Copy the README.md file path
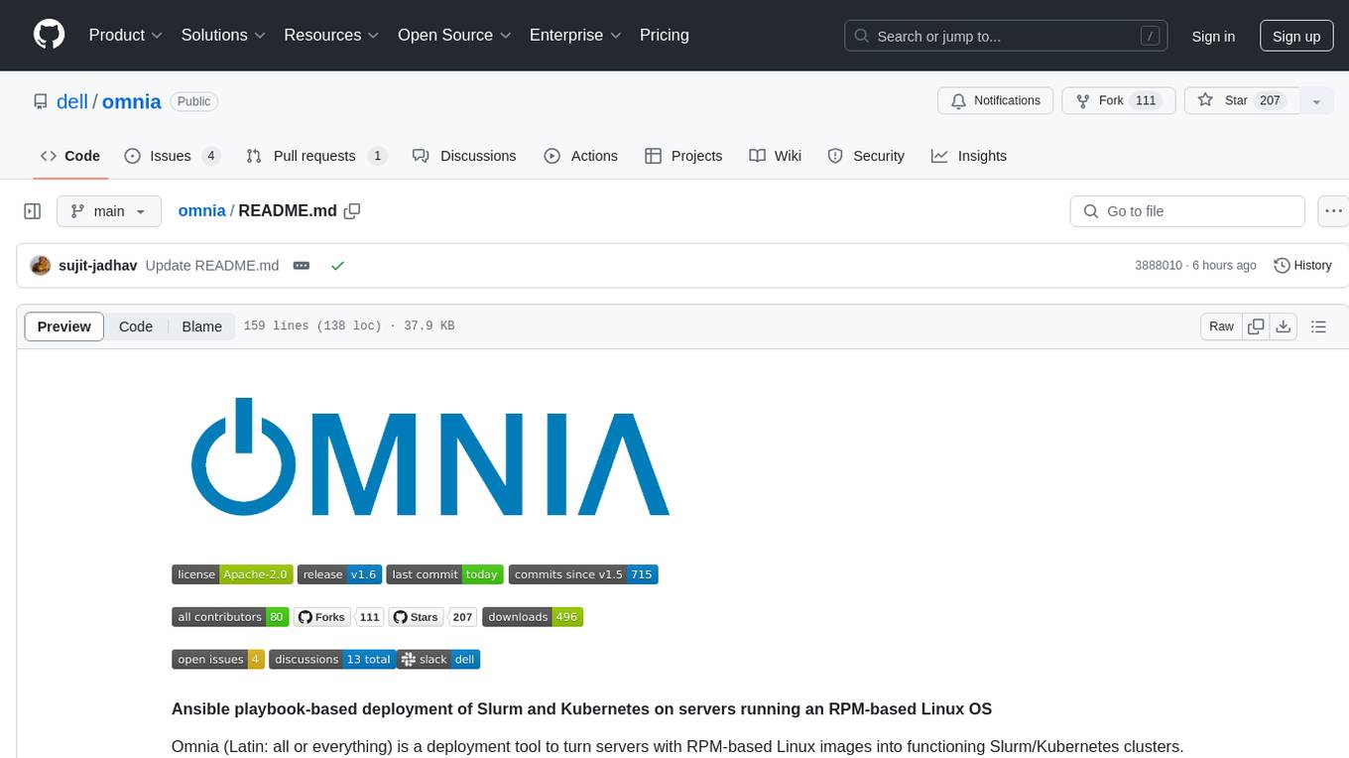The image size is (1349, 758). pos(352,211)
